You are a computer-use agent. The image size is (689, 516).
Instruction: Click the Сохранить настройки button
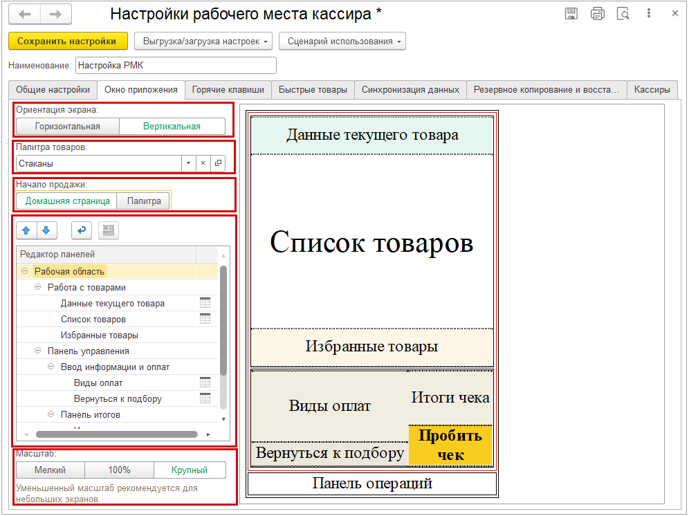(67, 42)
